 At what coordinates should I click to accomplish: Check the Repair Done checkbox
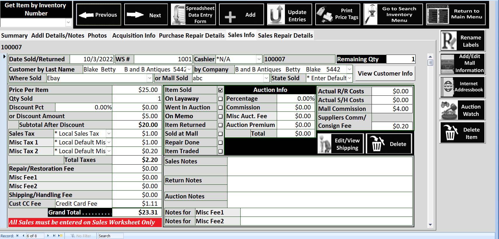tap(220, 143)
